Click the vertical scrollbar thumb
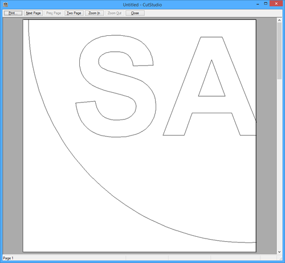285x263 pixels. 279,51
